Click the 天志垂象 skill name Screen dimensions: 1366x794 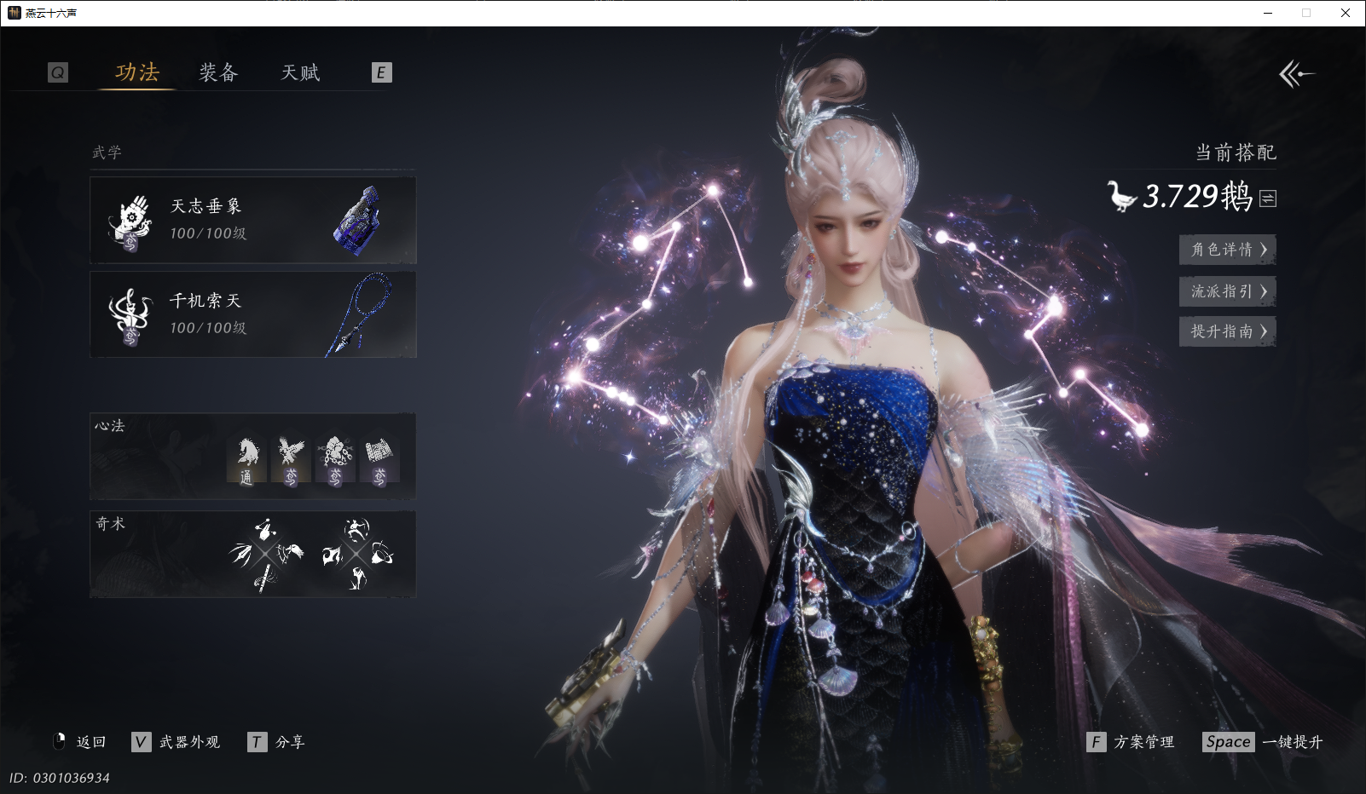(206, 206)
